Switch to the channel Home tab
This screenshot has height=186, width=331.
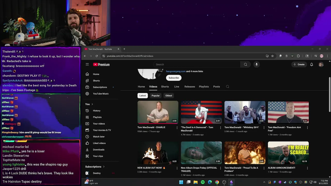pyautogui.click(x=141, y=87)
